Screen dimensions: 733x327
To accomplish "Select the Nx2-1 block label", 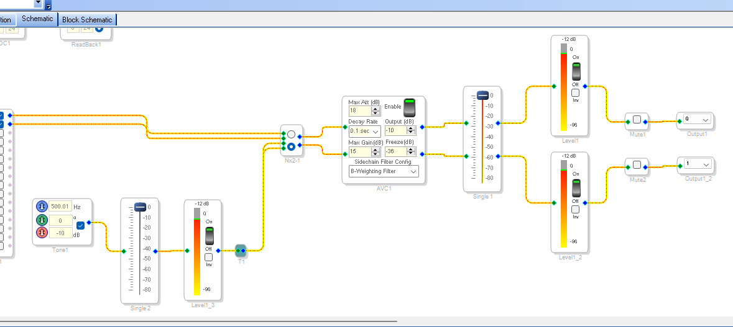I will pos(292,161).
